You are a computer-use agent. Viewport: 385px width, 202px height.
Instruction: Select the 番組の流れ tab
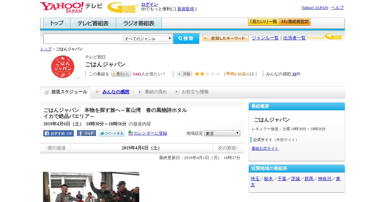pos(152,92)
